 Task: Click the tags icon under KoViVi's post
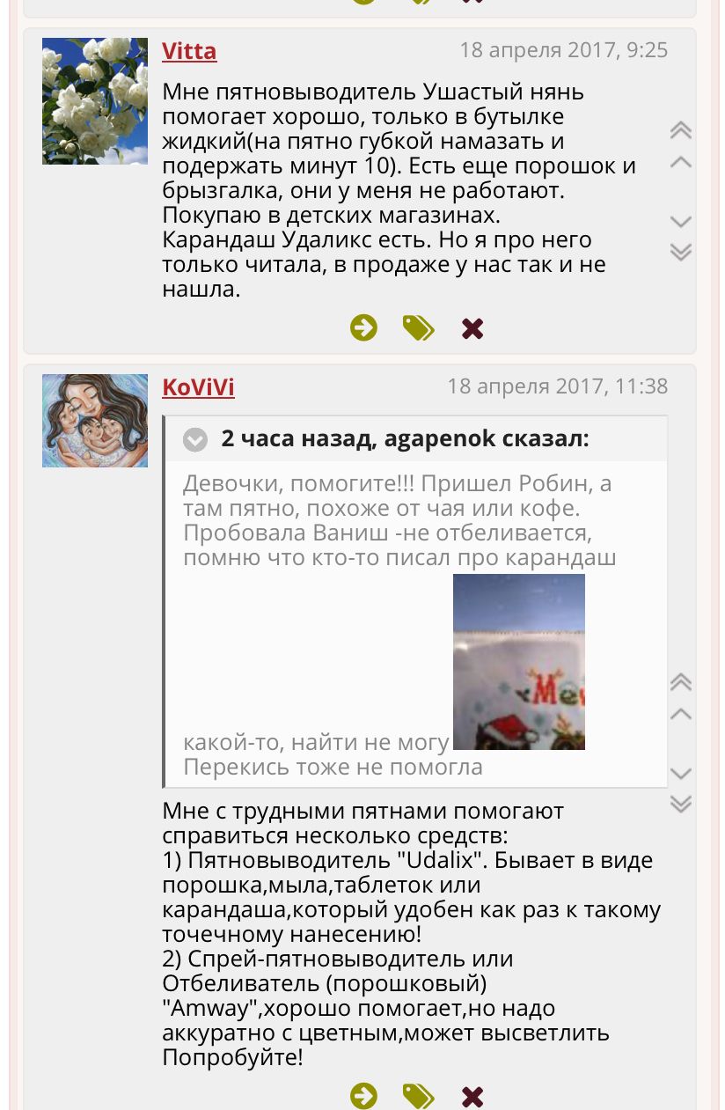(419, 1096)
